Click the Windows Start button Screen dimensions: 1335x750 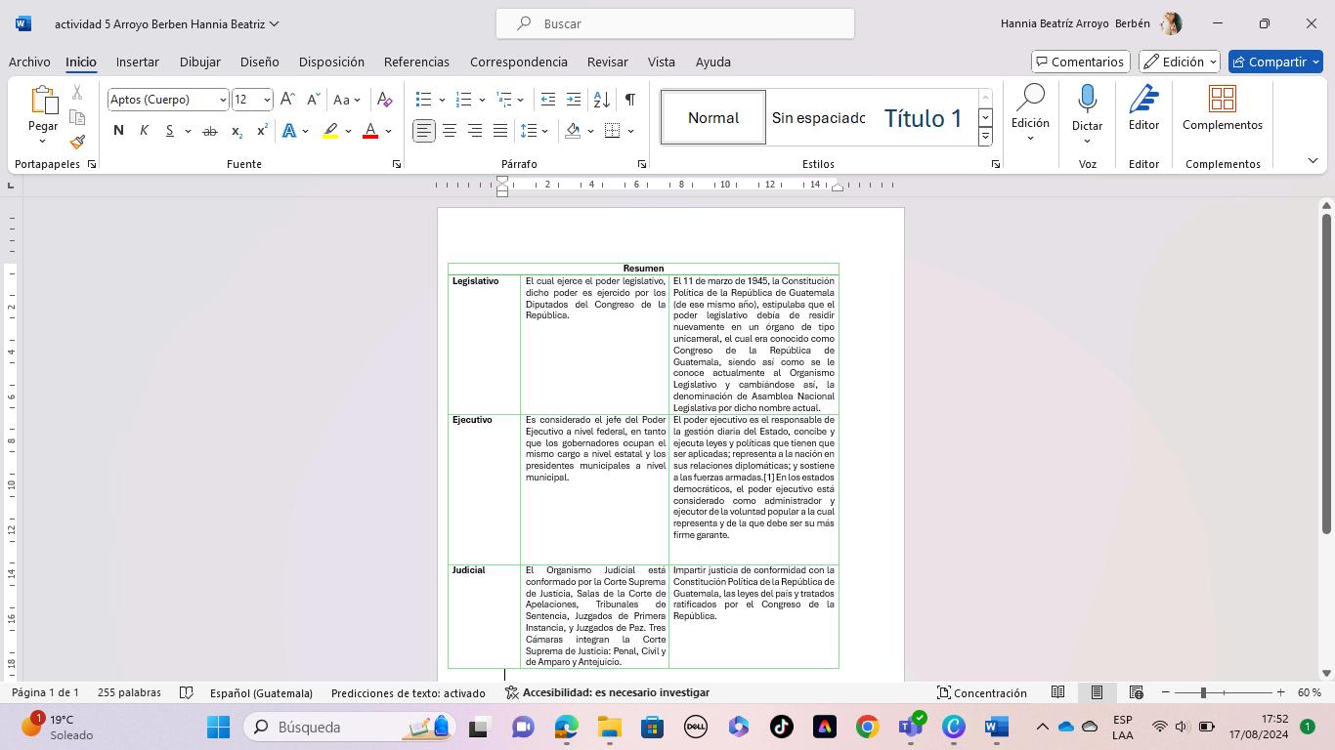click(219, 727)
